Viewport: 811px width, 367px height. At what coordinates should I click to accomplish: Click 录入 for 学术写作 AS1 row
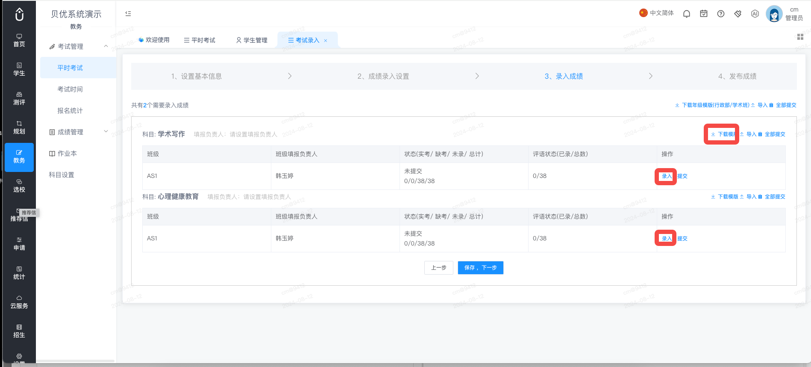click(x=667, y=176)
